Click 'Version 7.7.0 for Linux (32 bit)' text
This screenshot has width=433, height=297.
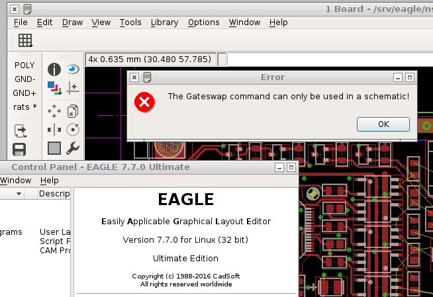tap(185, 240)
